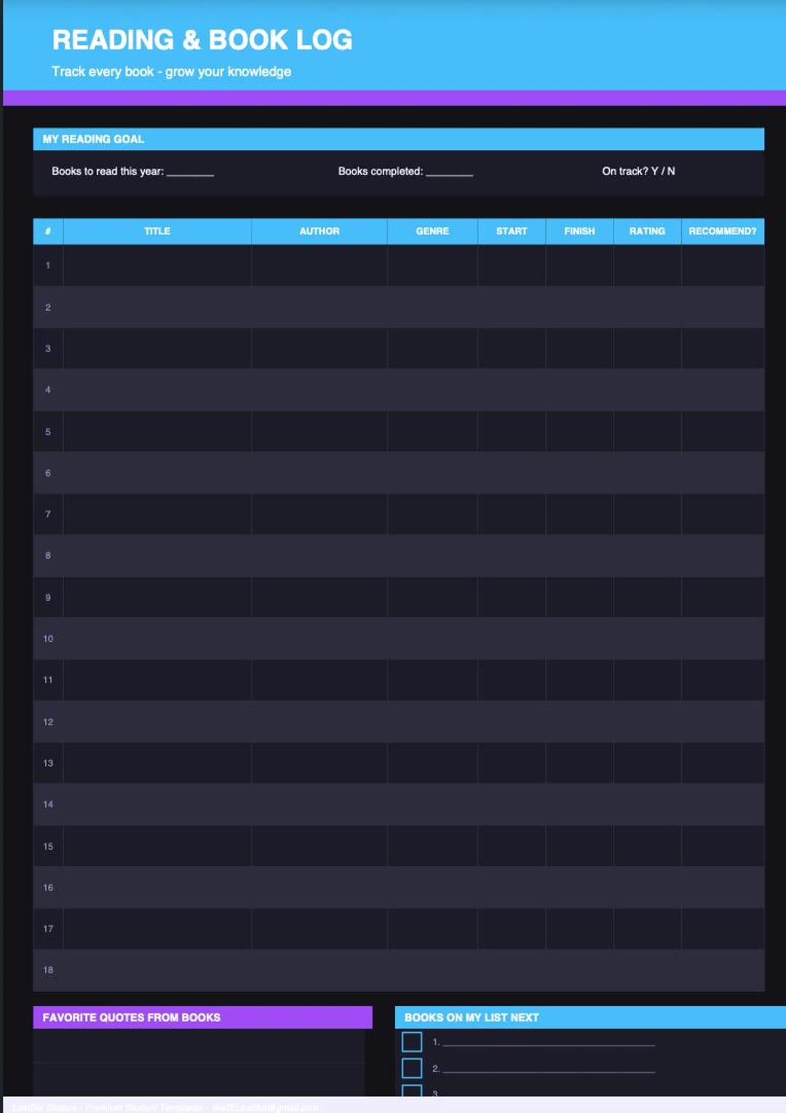Click row number 5 in the book table

point(48,431)
